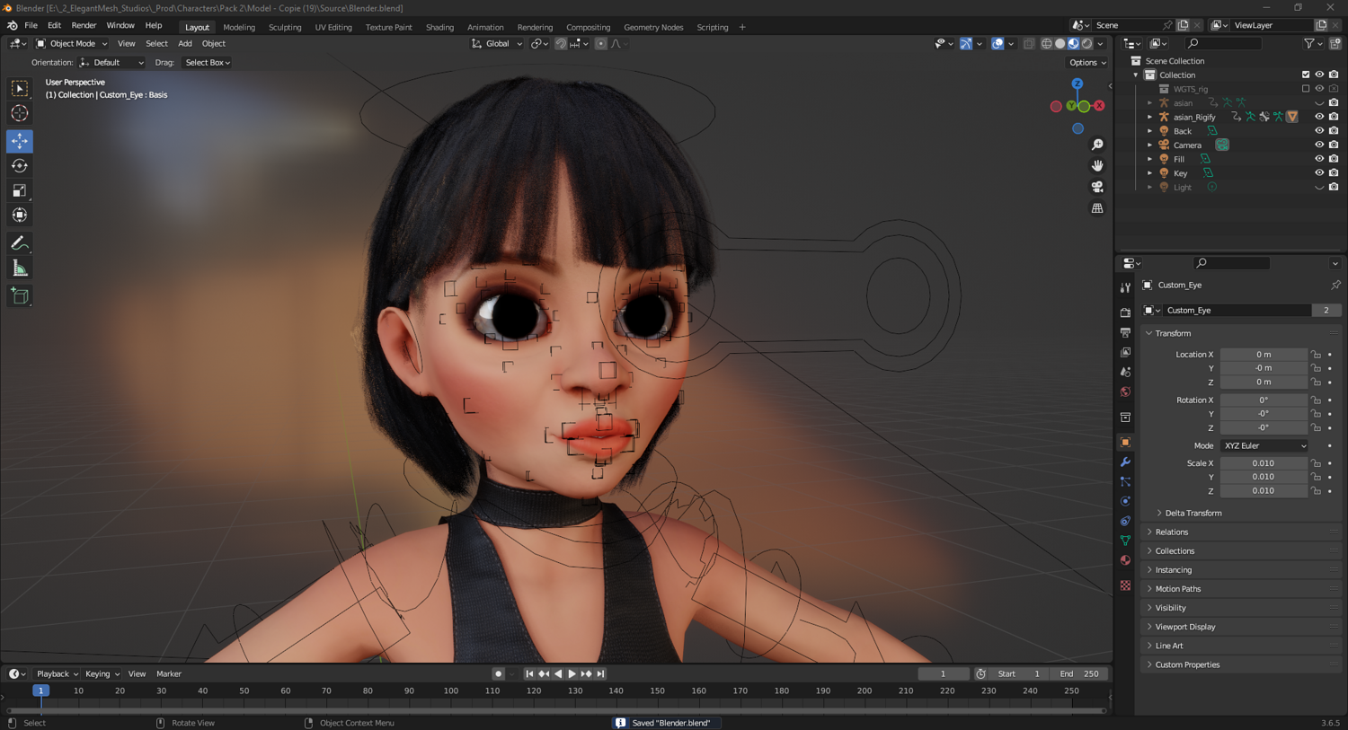Open the World properties tab

pyautogui.click(x=1125, y=391)
